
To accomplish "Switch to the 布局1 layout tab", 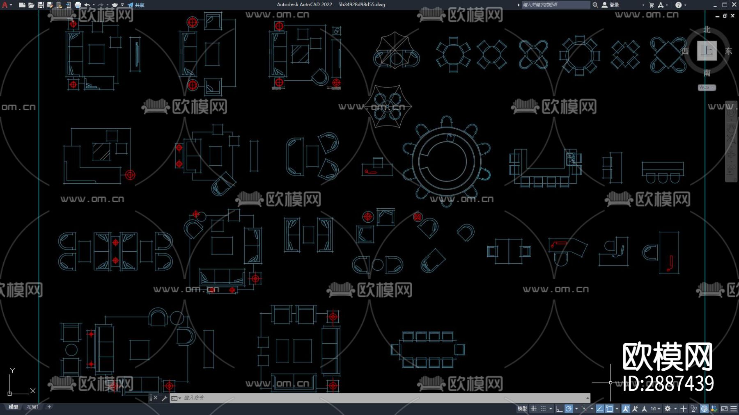I will point(32,407).
